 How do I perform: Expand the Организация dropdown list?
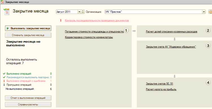point(204,12)
